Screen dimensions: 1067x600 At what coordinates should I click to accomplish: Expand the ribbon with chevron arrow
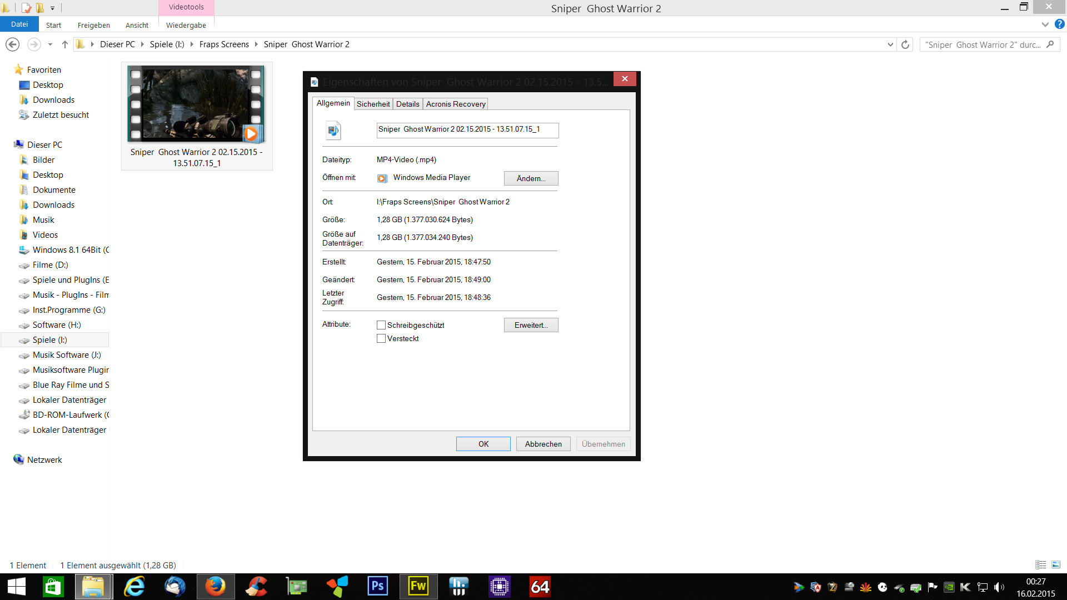1045,24
